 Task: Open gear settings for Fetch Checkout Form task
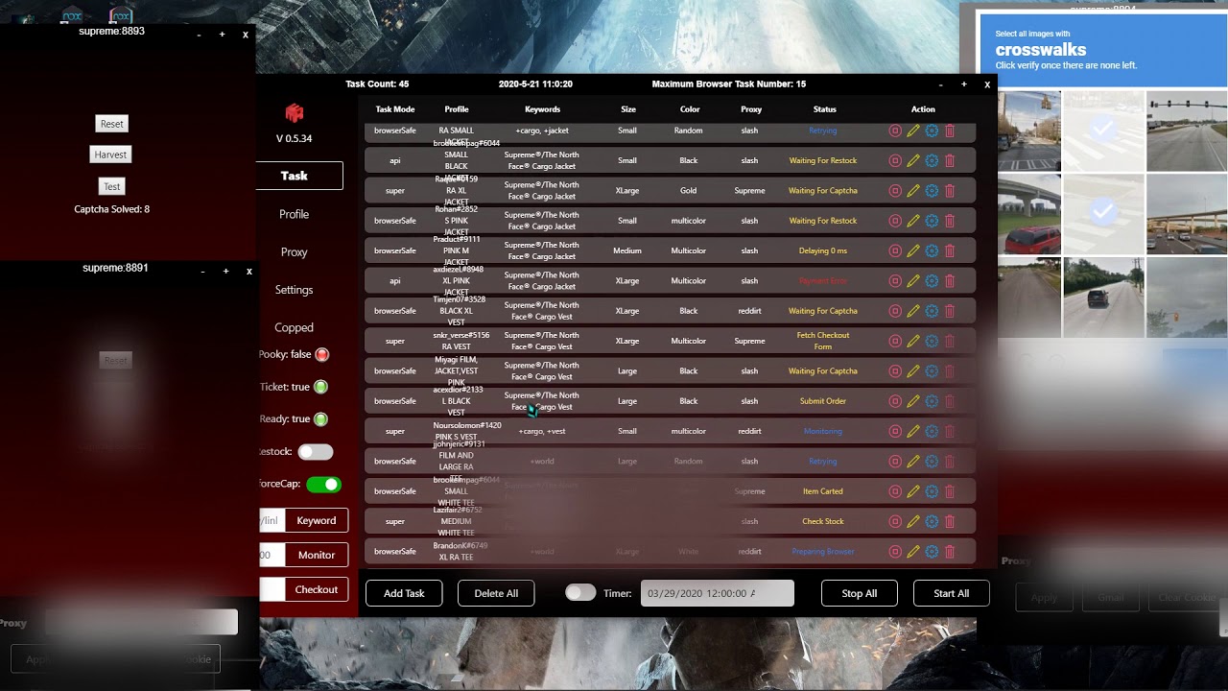pos(932,341)
